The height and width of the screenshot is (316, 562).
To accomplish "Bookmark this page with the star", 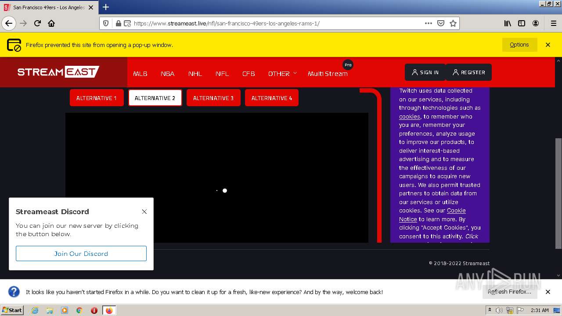I will point(453,23).
